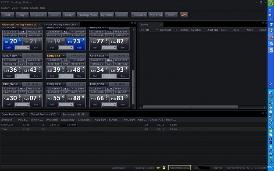Close the Summary tab
The width and height of the screenshot is (274, 171).
coord(87,114)
